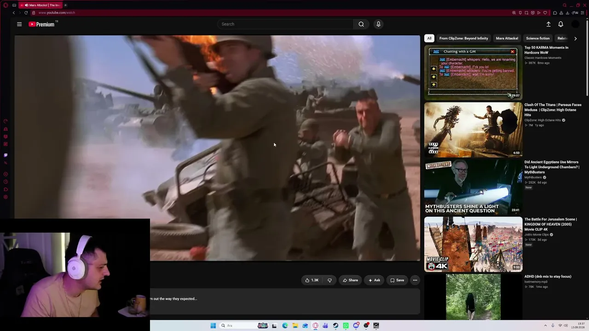Open File Explorer from the taskbar
Viewport: 589px width, 331px height.
pyautogui.click(x=295, y=325)
